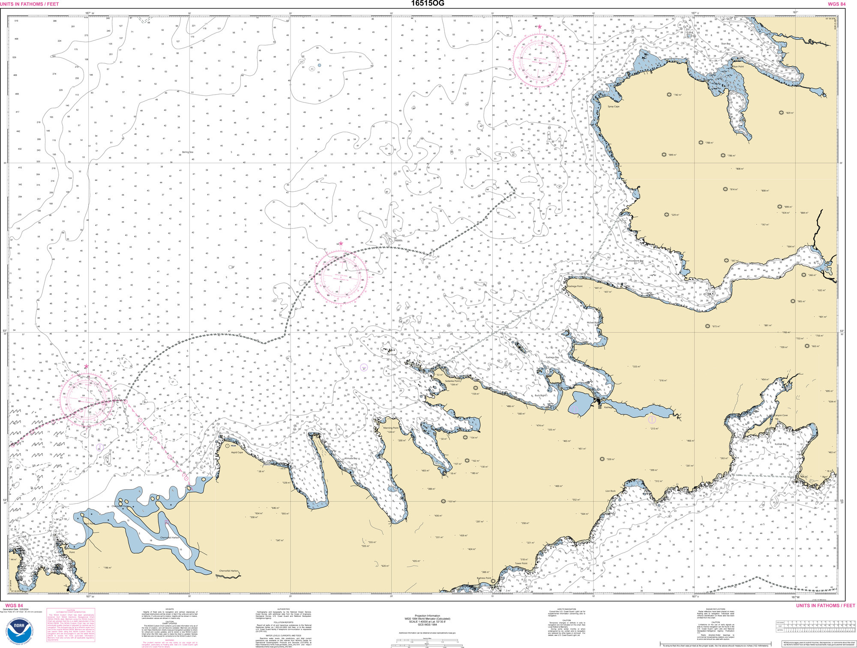The image size is (857, 648).
Task: Click the Kuliliak Bay label
Action: (781, 444)
